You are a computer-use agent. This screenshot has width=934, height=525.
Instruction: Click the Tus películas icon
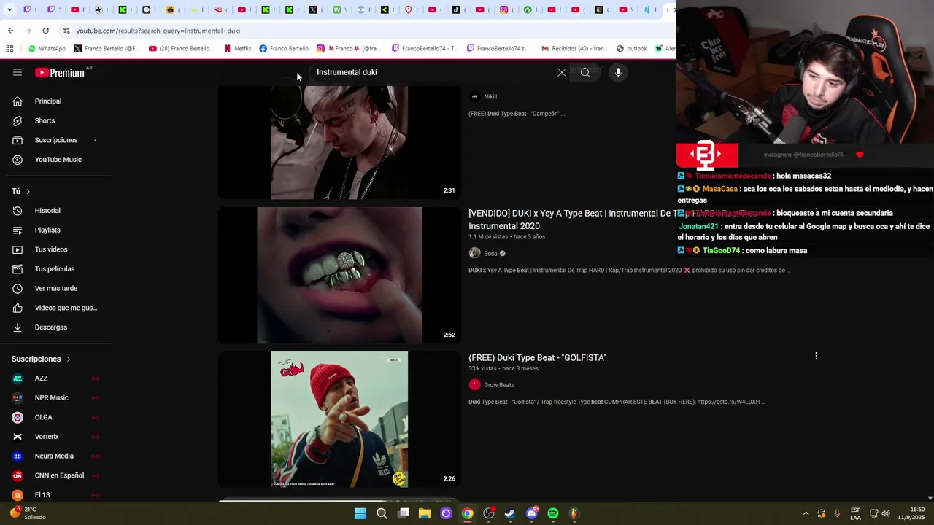click(18, 269)
